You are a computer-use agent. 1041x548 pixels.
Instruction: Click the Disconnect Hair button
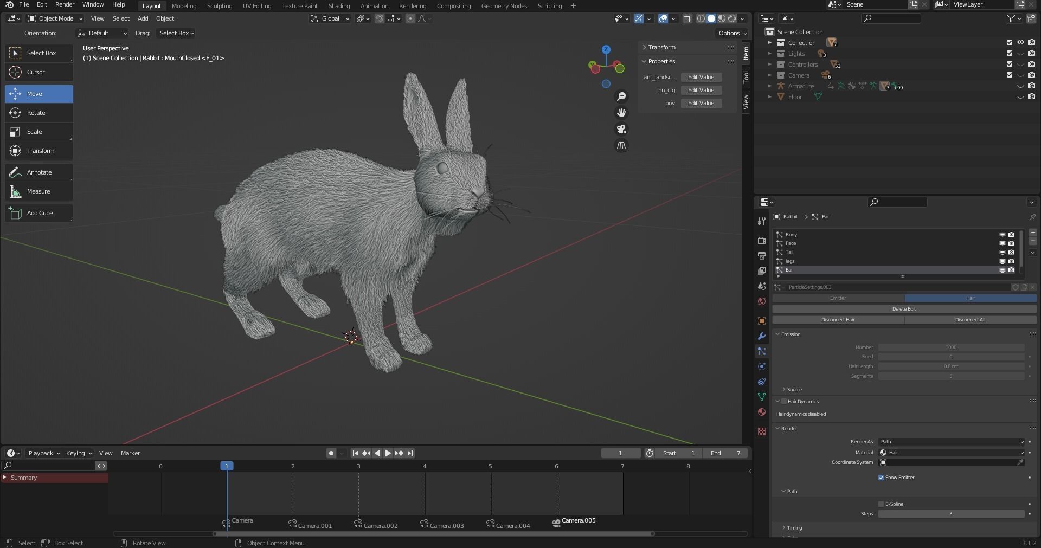[x=838, y=320]
